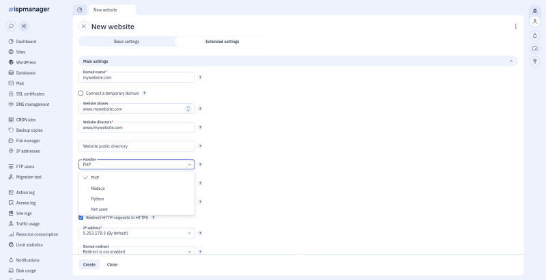Open the search magnifier icon
The width and height of the screenshot is (546, 280).
point(11,26)
